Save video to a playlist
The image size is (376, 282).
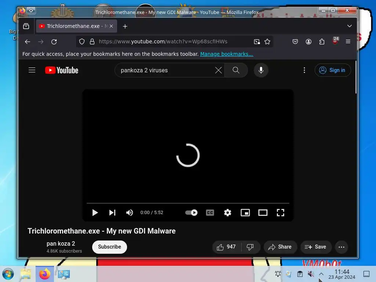315,247
